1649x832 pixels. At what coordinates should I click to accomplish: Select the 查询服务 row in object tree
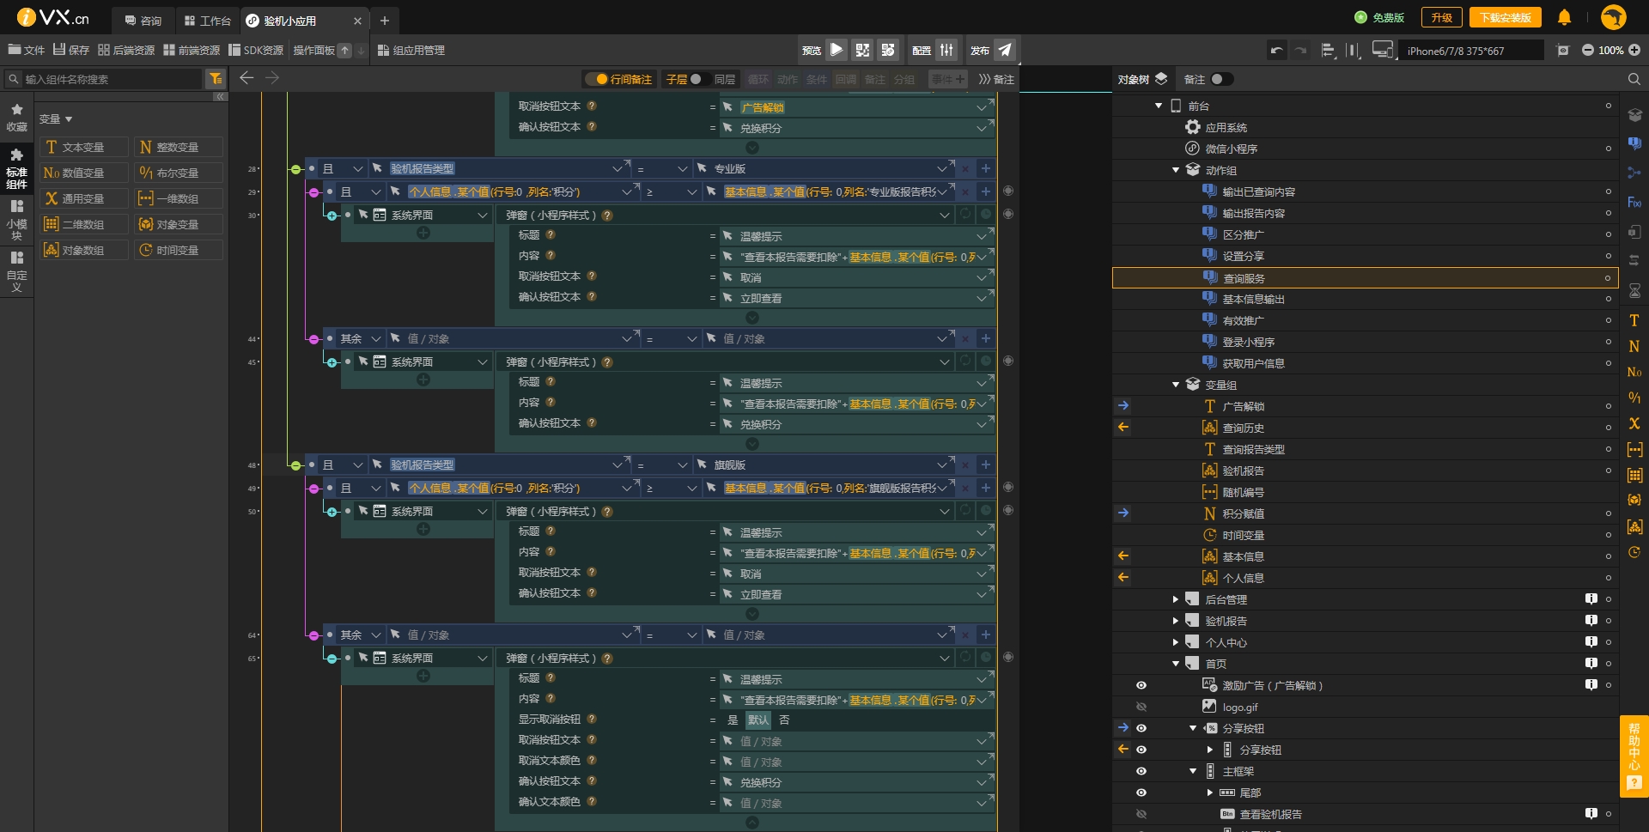coord(1365,278)
